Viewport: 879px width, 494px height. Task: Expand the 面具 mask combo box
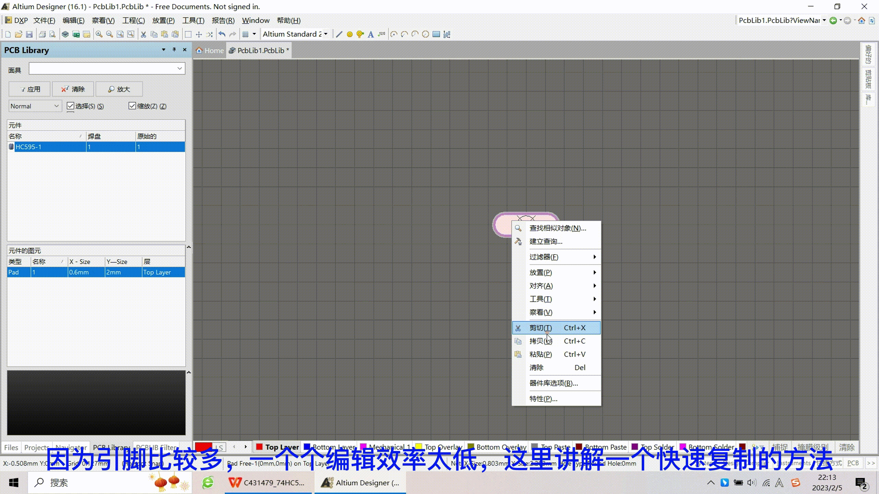179,69
